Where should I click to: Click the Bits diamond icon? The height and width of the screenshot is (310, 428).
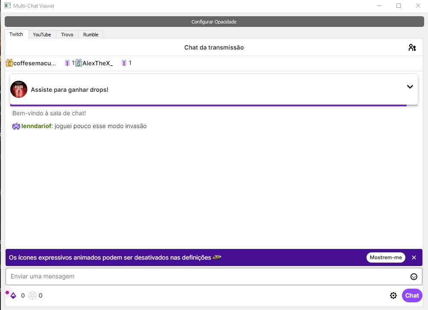tap(13, 295)
